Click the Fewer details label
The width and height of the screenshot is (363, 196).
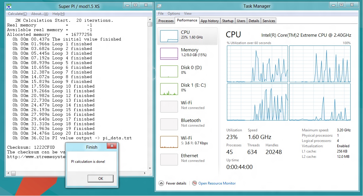coord(176,183)
